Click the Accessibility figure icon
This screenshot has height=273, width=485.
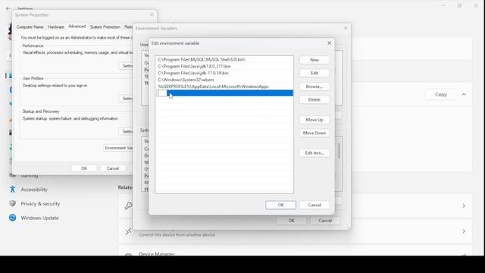12,189
